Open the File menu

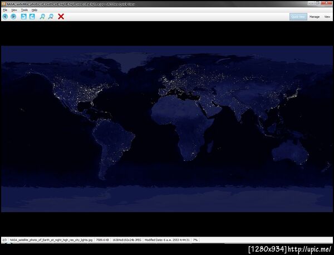click(5, 10)
